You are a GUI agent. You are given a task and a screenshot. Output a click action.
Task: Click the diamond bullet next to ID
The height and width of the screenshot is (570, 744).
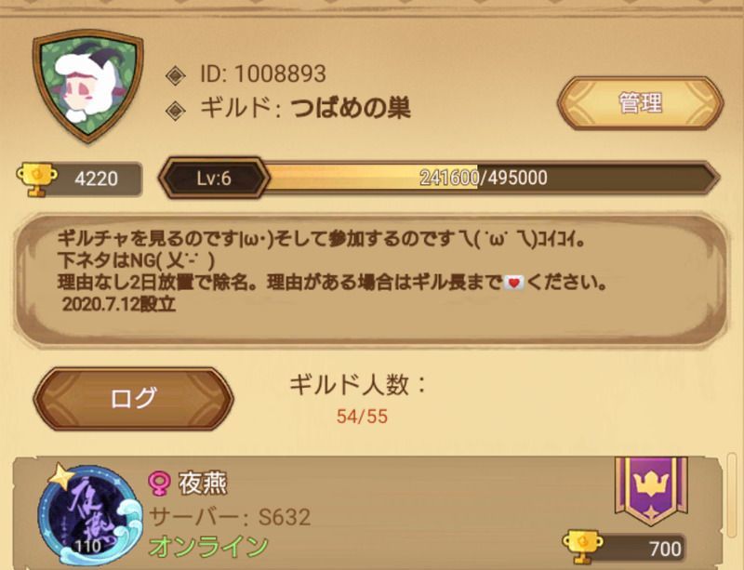point(176,76)
